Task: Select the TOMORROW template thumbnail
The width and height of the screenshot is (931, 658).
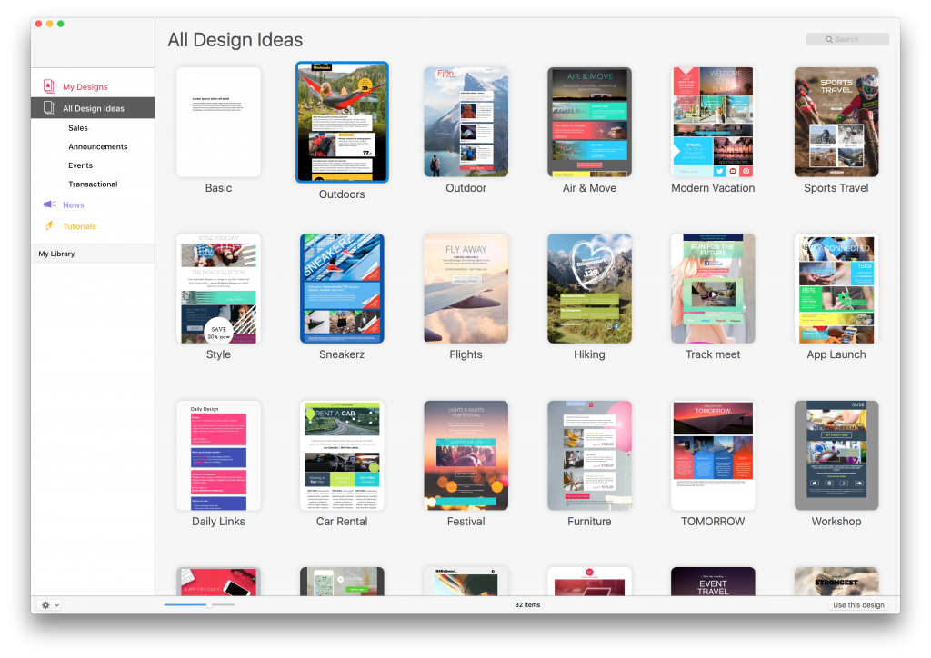Action: [713, 455]
